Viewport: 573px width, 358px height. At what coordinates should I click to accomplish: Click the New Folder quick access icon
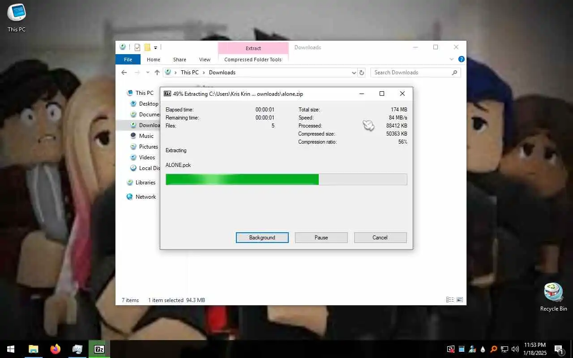click(147, 47)
